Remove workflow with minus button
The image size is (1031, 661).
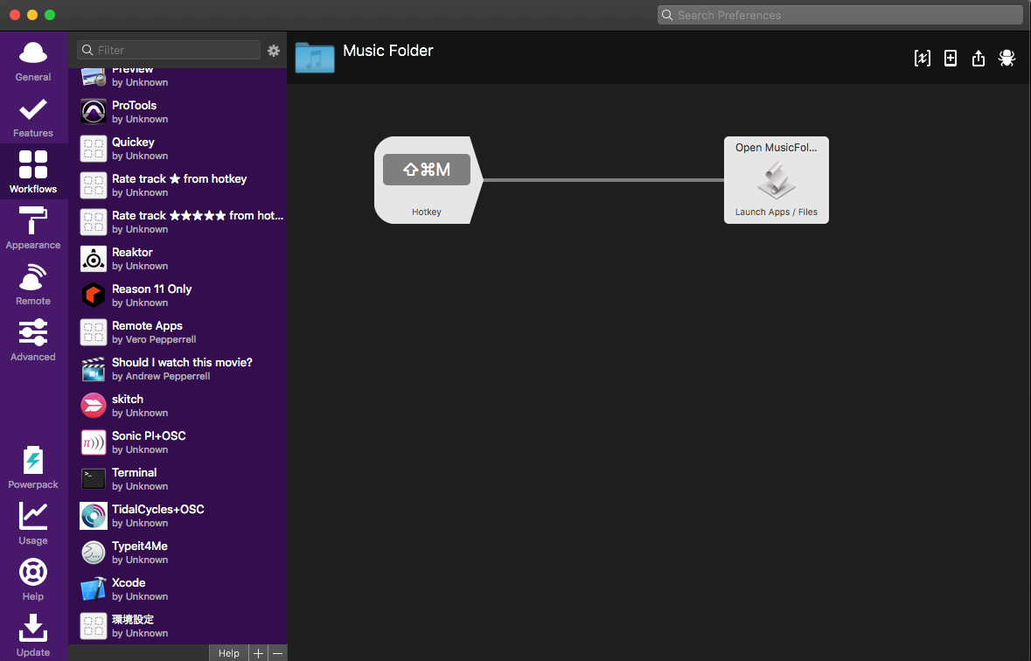(277, 653)
